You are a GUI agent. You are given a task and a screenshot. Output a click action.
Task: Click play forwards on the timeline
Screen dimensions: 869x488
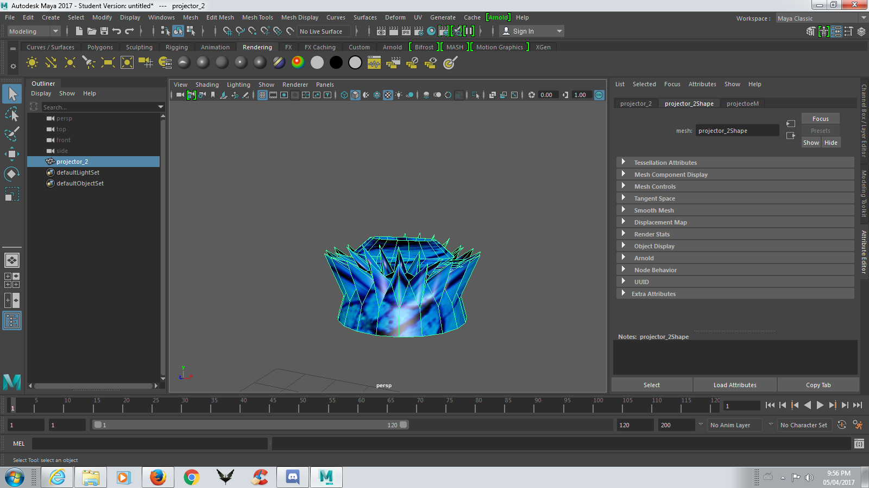(820, 405)
